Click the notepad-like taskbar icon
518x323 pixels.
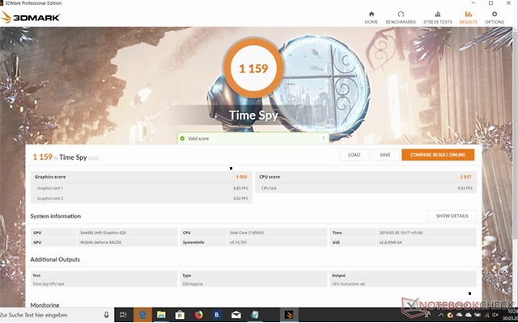click(255, 315)
